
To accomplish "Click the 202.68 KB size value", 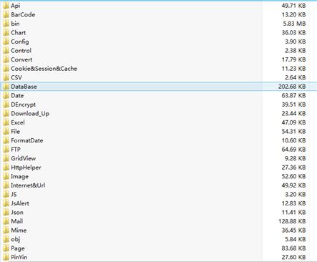I will point(292,87).
